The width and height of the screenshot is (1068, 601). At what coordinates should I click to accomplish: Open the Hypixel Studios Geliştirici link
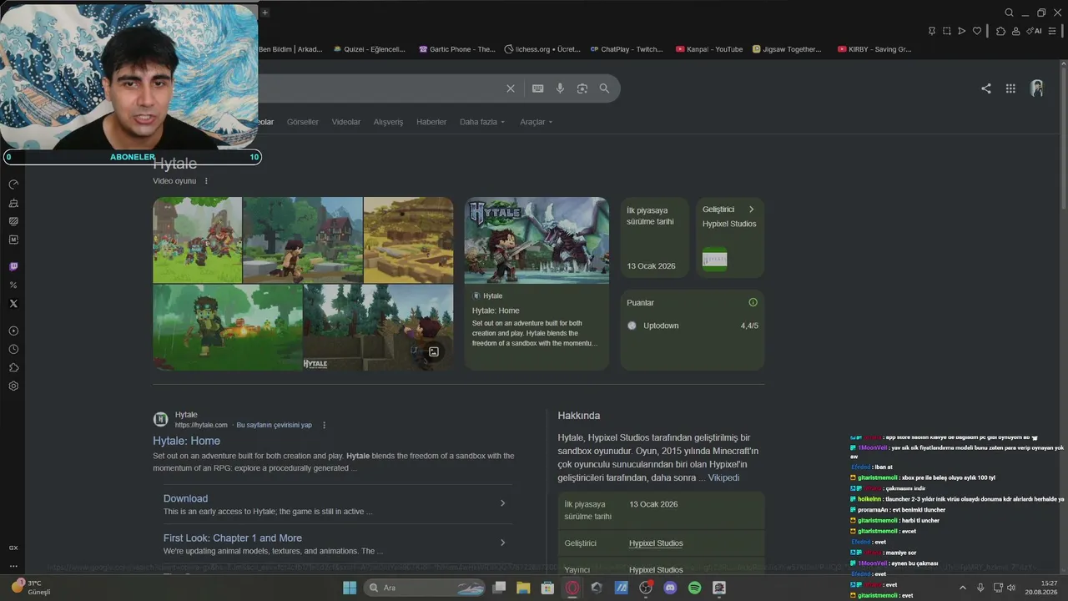tap(656, 543)
